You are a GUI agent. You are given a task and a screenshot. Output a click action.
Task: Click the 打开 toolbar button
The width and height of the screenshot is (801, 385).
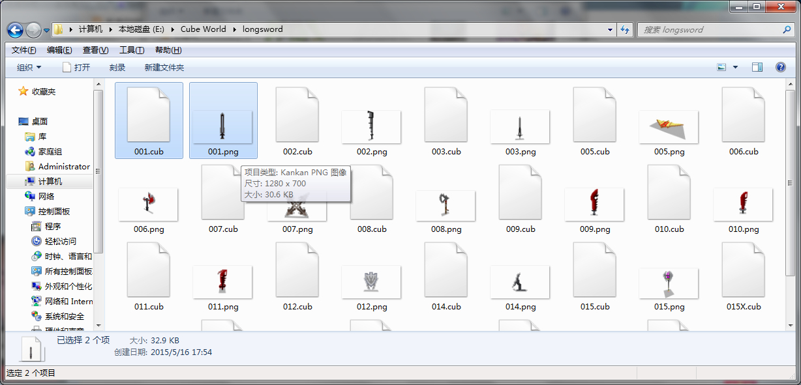click(x=76, y=67)
